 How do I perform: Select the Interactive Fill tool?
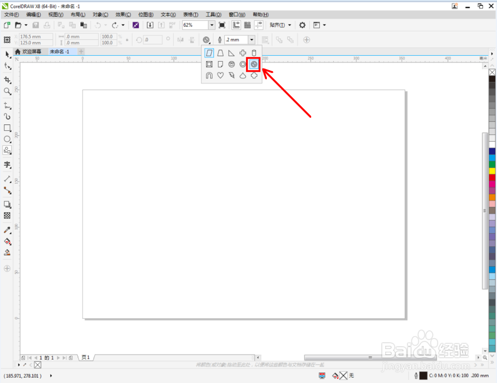pos(7,241)
